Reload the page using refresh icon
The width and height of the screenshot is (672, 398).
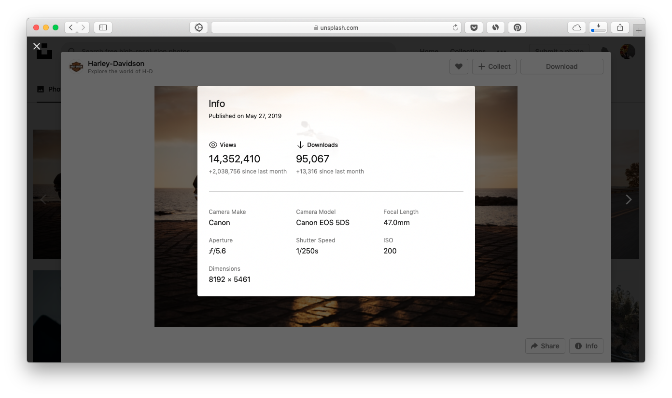pyautogui.click(x=455, y=27)
